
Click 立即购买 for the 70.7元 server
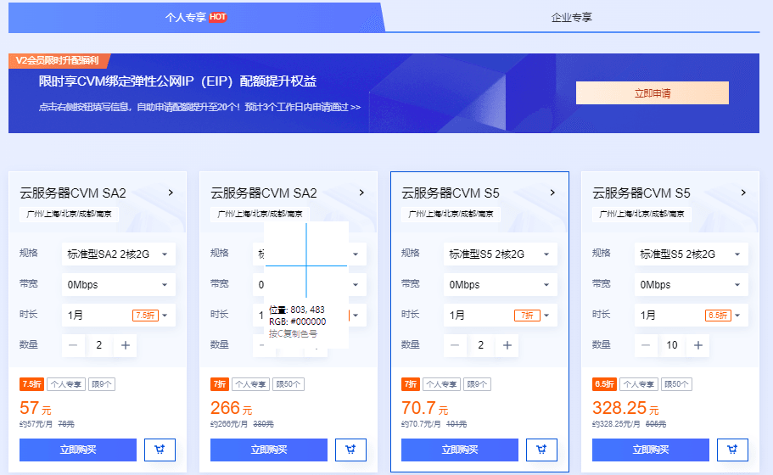[459, 450]
